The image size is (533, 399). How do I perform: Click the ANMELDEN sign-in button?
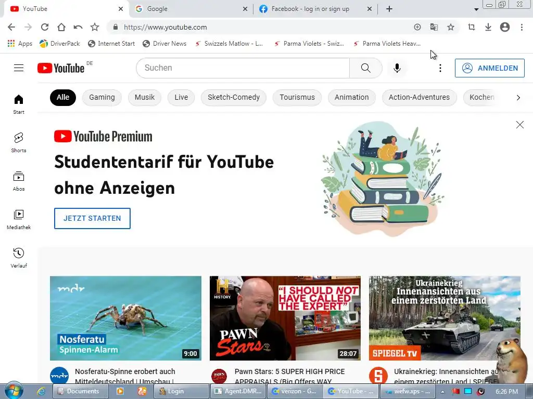pyautogui.click(x=489, y=68)
